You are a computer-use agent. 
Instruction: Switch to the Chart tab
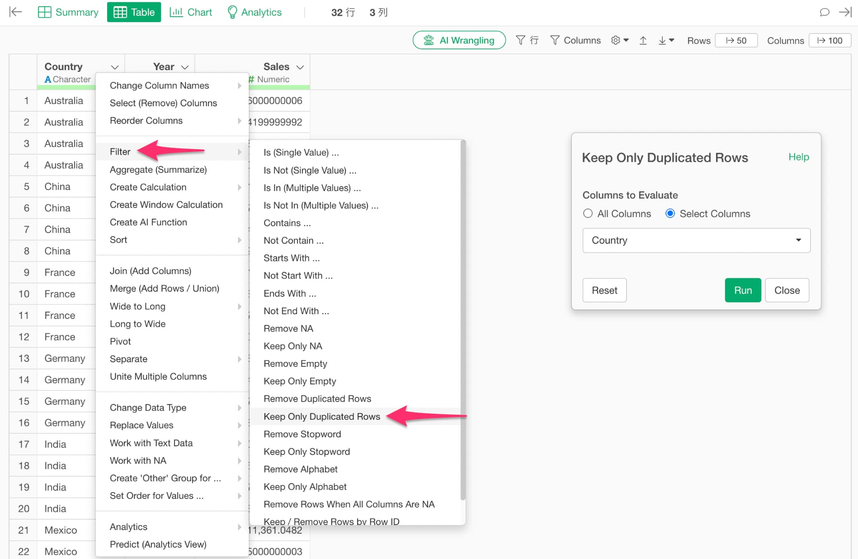tap(191, 12)
